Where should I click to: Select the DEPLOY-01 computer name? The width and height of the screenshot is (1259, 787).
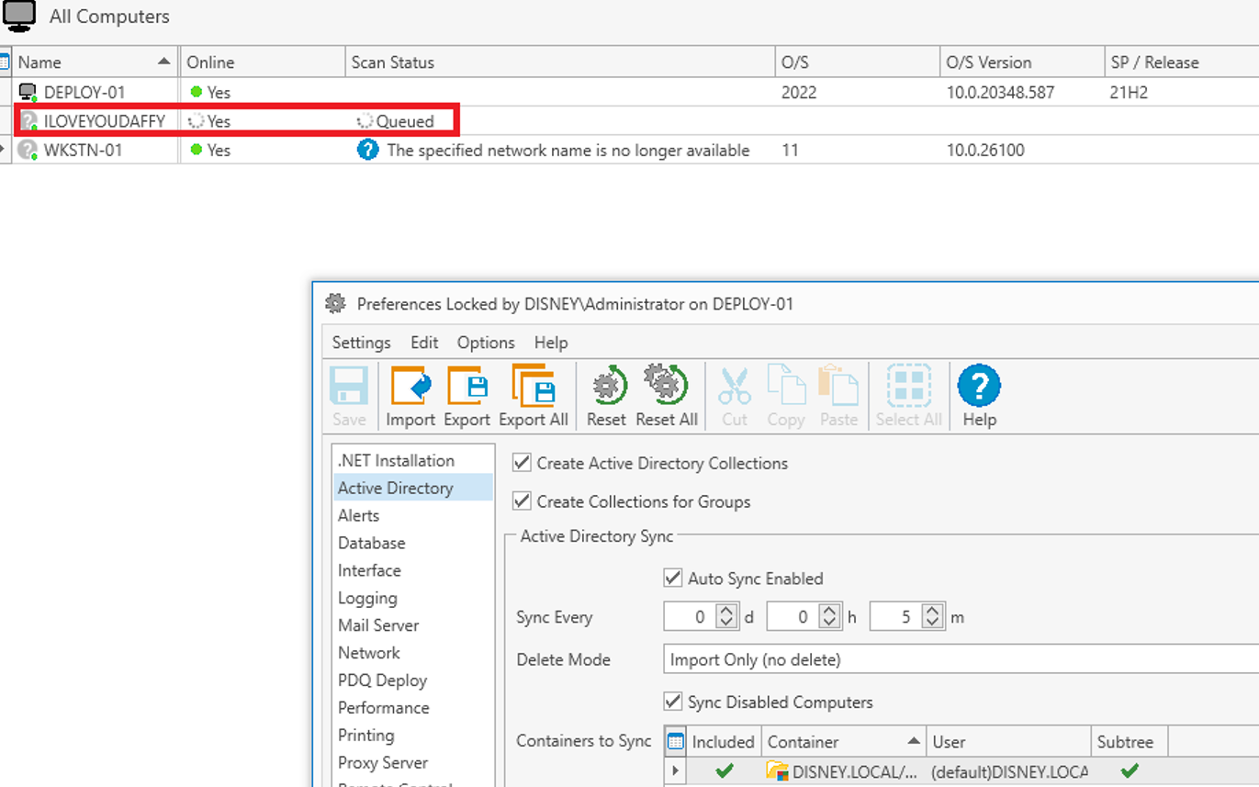pos(84,92)
